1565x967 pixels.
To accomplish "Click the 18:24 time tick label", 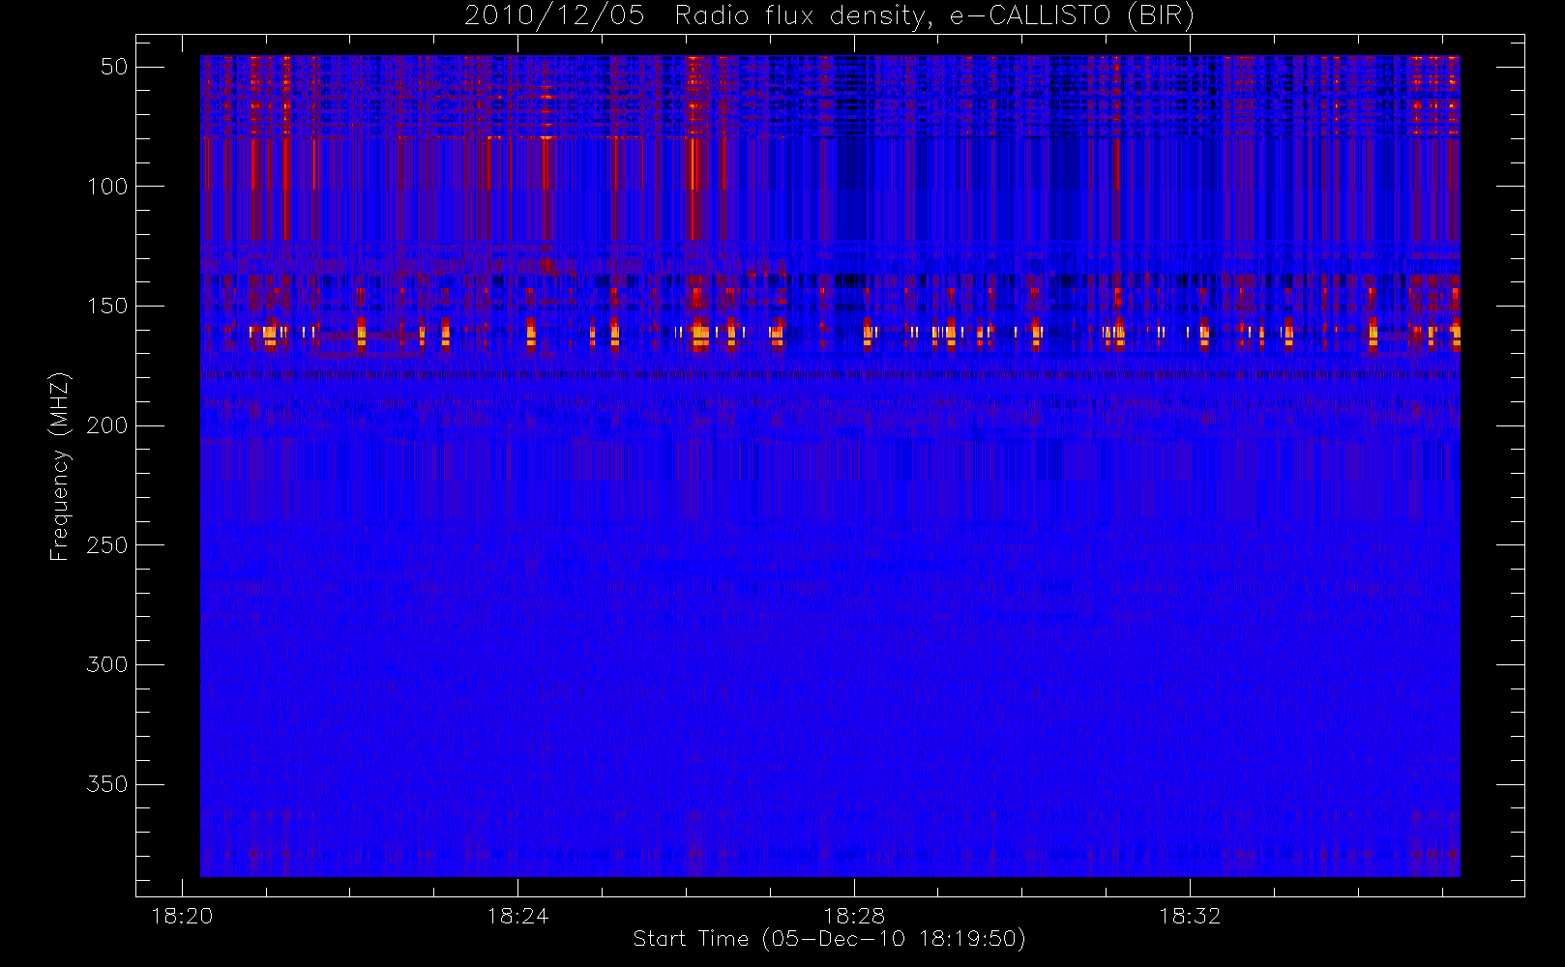I will (x=517, y=916).
